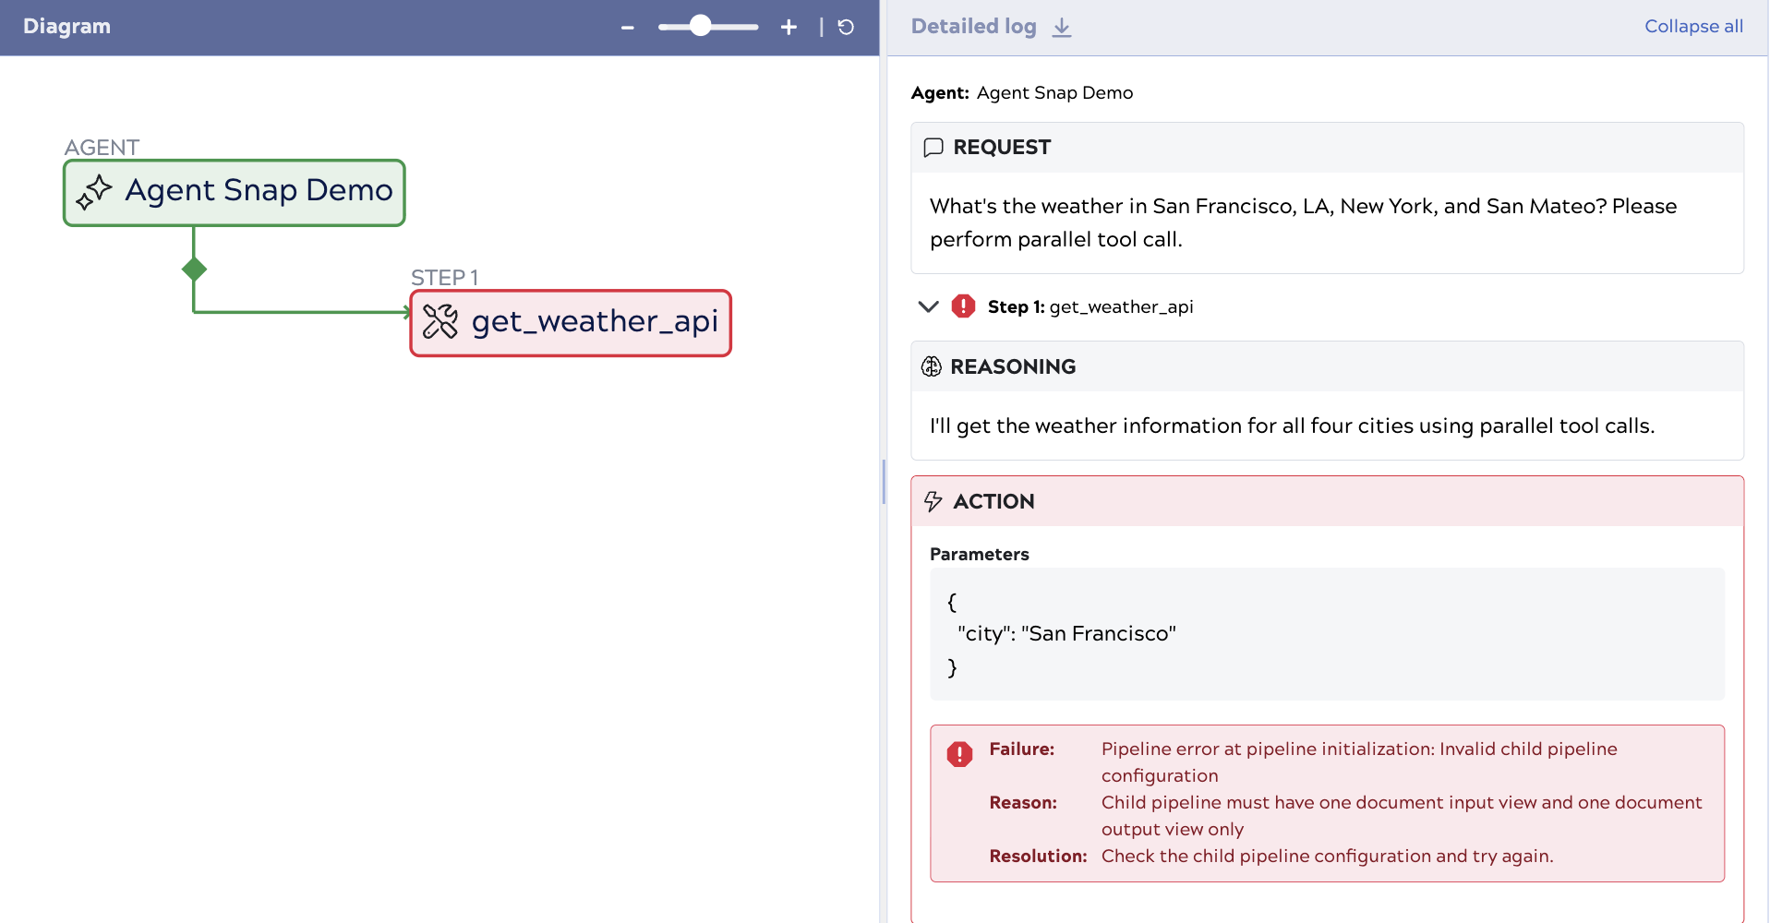Click the zoom out minus icon

coord(628,28)
